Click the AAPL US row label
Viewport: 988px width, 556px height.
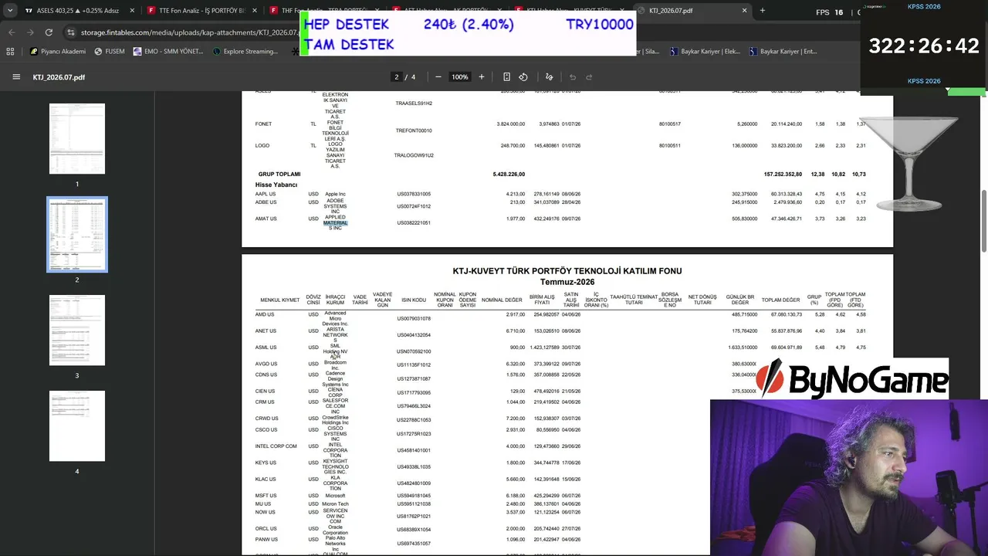coord(266,195)
